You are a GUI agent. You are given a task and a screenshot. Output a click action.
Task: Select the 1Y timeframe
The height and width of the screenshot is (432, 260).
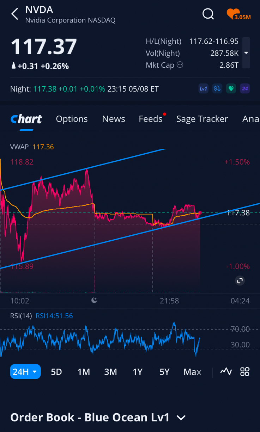tap(138, 372)
